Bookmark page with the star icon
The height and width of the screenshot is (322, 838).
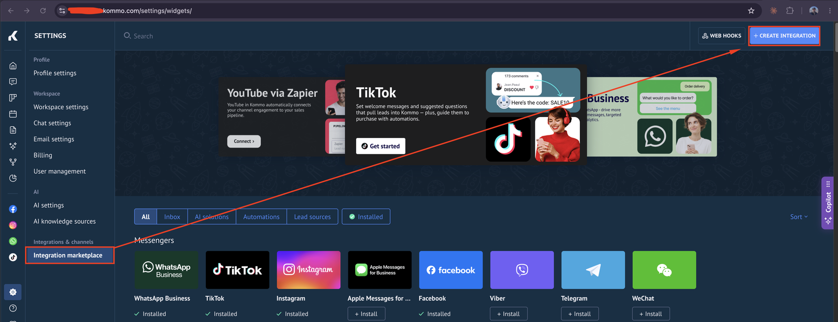click(x=751, y=10)
